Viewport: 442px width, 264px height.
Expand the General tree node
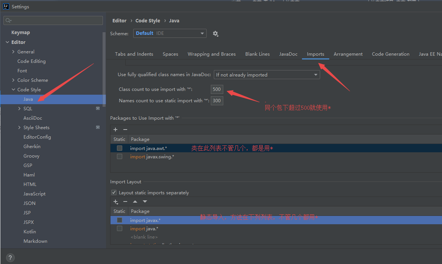(x=13, y=52)
